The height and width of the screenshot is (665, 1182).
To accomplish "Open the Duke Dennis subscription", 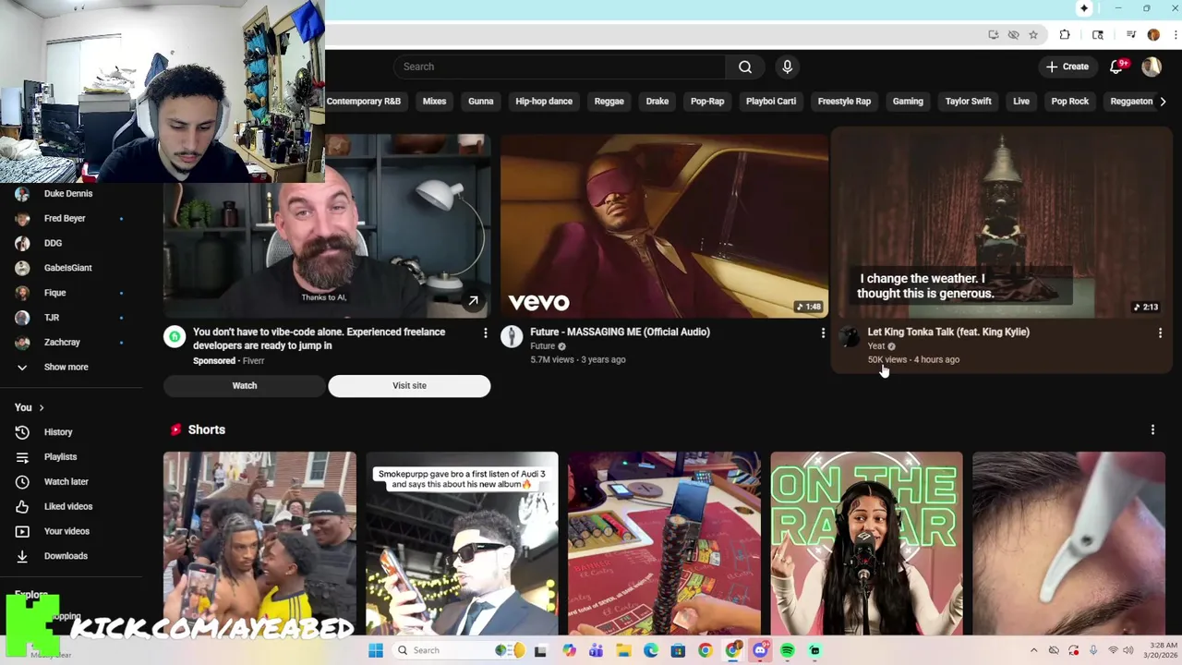I will click(x=68, y=194).
